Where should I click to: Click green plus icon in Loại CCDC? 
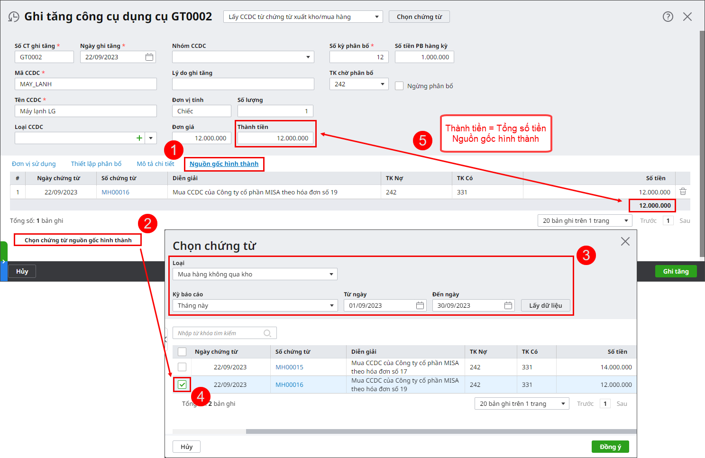(x=139, y=138)
